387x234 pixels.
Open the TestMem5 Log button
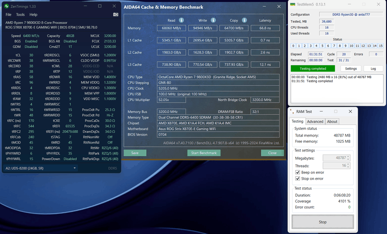pyautogui.click(x=373, y=69)
